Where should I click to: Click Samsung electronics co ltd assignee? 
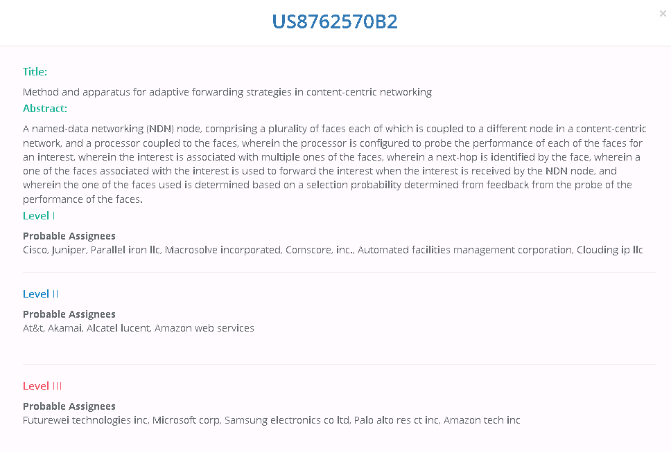tap(287, 420)
